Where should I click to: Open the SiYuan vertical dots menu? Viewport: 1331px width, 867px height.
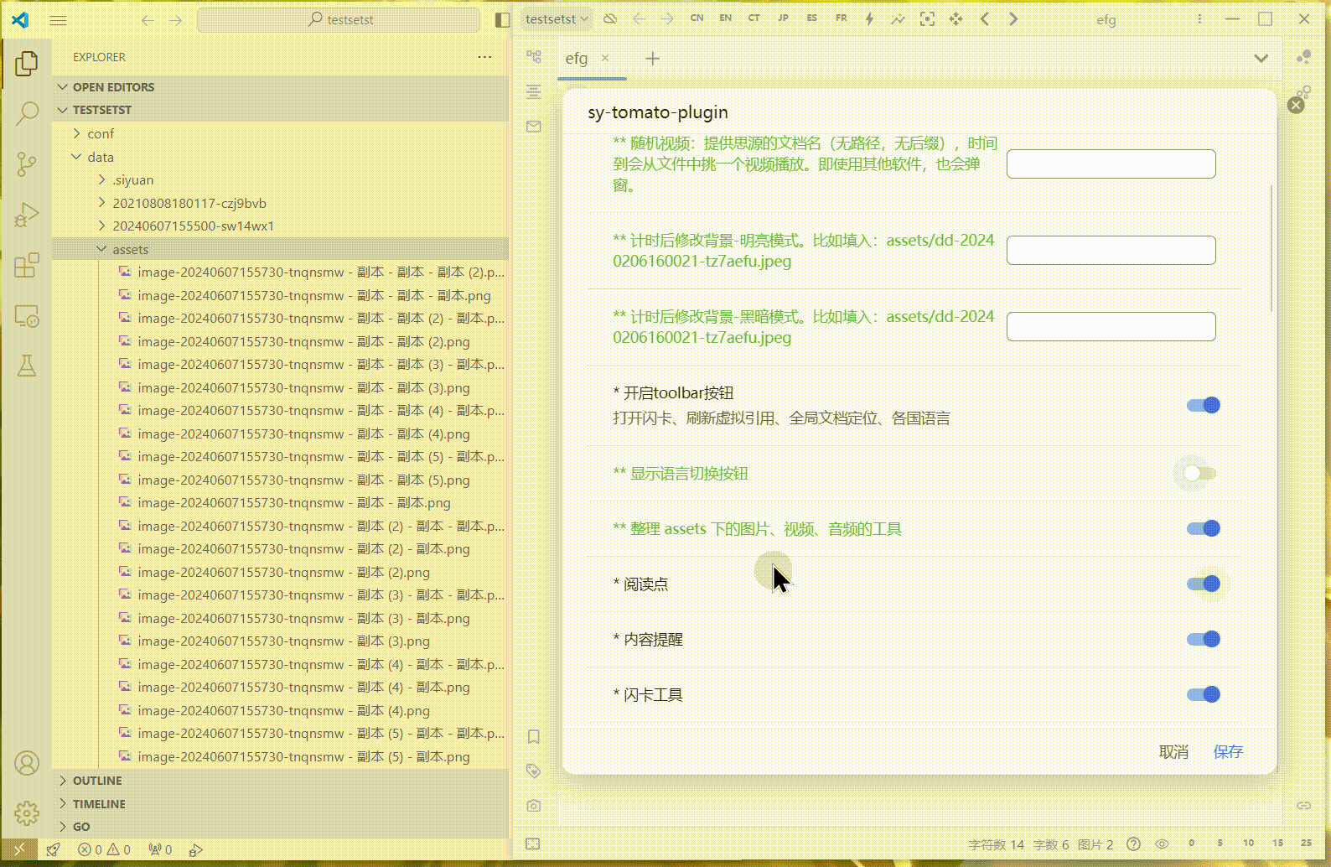1199,18
